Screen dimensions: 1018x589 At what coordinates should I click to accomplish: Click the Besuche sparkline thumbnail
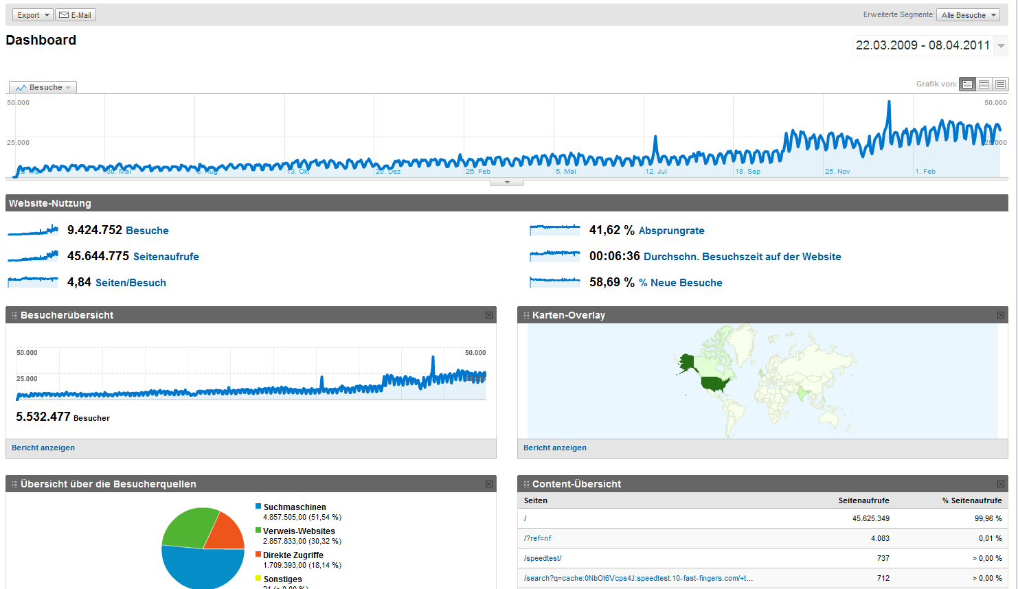(x=33, y=230)
